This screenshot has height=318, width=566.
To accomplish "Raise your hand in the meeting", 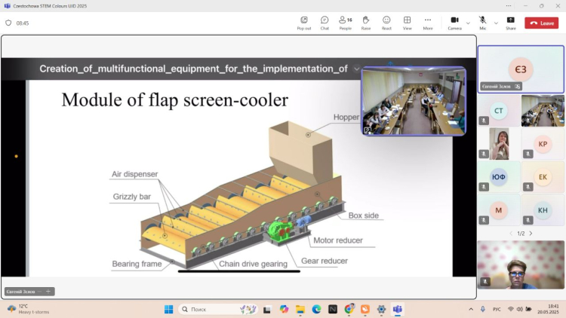I will (366, 23).
